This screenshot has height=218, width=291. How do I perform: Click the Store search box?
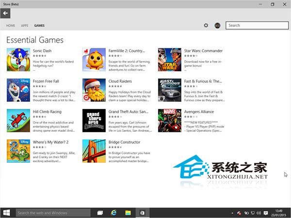point(257,25)
